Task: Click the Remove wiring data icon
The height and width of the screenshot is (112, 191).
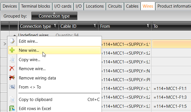Action: [x=12, y=78]
